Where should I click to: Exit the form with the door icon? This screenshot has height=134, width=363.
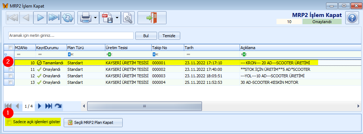point(152,18)
